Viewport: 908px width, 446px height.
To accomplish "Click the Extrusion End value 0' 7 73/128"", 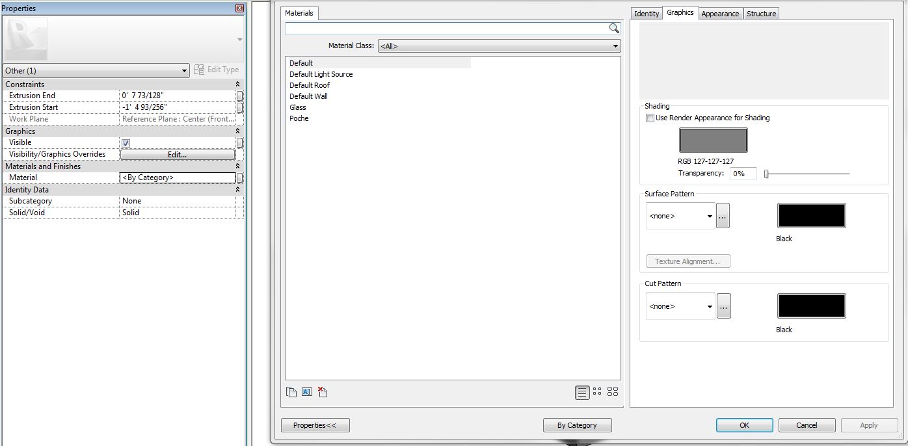I will pyautogui.click(x=178, y=96).
